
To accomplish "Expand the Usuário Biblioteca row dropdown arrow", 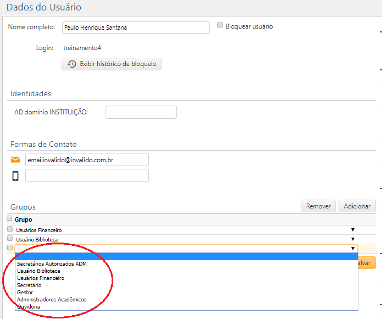I will pos(353,239).
